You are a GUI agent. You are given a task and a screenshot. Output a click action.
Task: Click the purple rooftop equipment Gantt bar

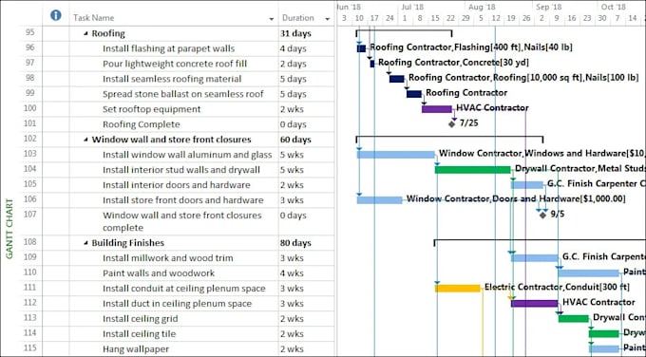click(437, 109)
